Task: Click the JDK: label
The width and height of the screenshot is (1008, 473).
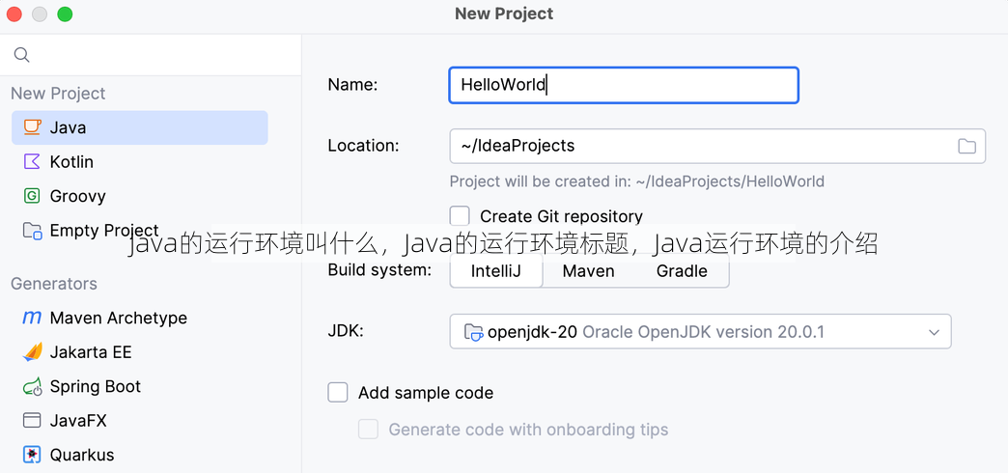Action: pyautogui.click(x=346, y=332)
